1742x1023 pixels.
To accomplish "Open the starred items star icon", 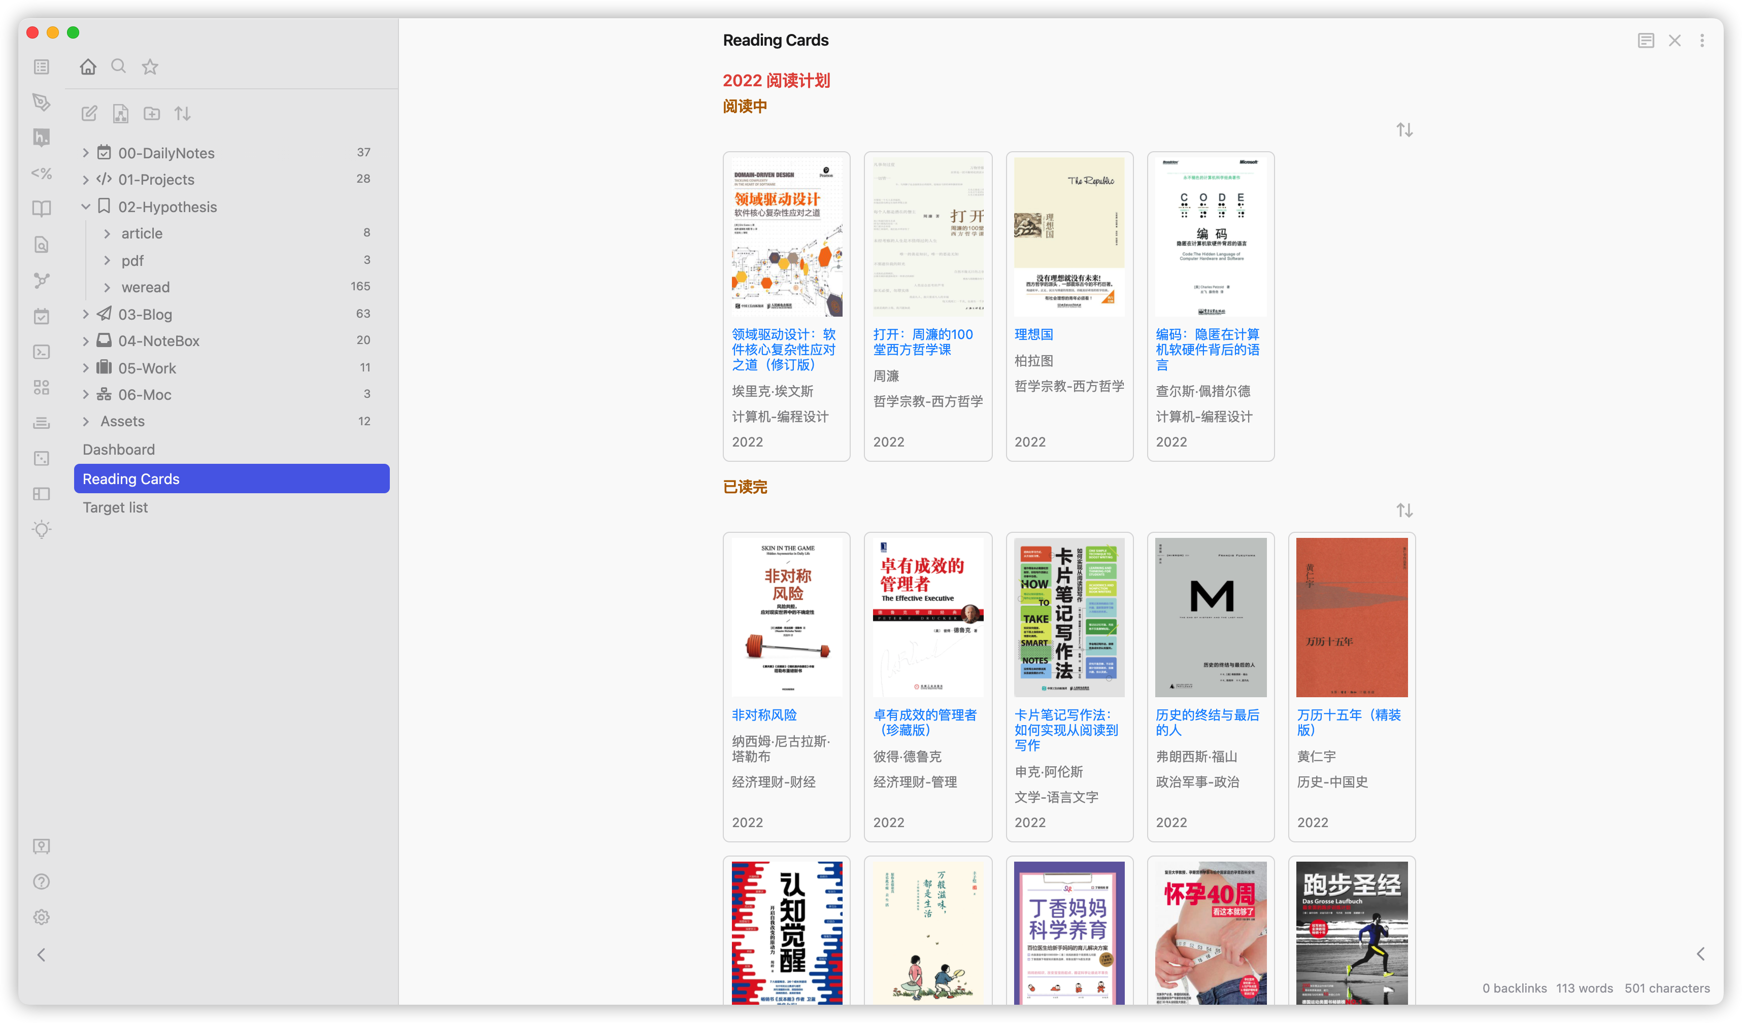I will [149, 66].
